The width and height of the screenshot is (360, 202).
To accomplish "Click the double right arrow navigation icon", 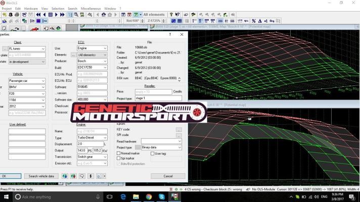I will 63,15.
